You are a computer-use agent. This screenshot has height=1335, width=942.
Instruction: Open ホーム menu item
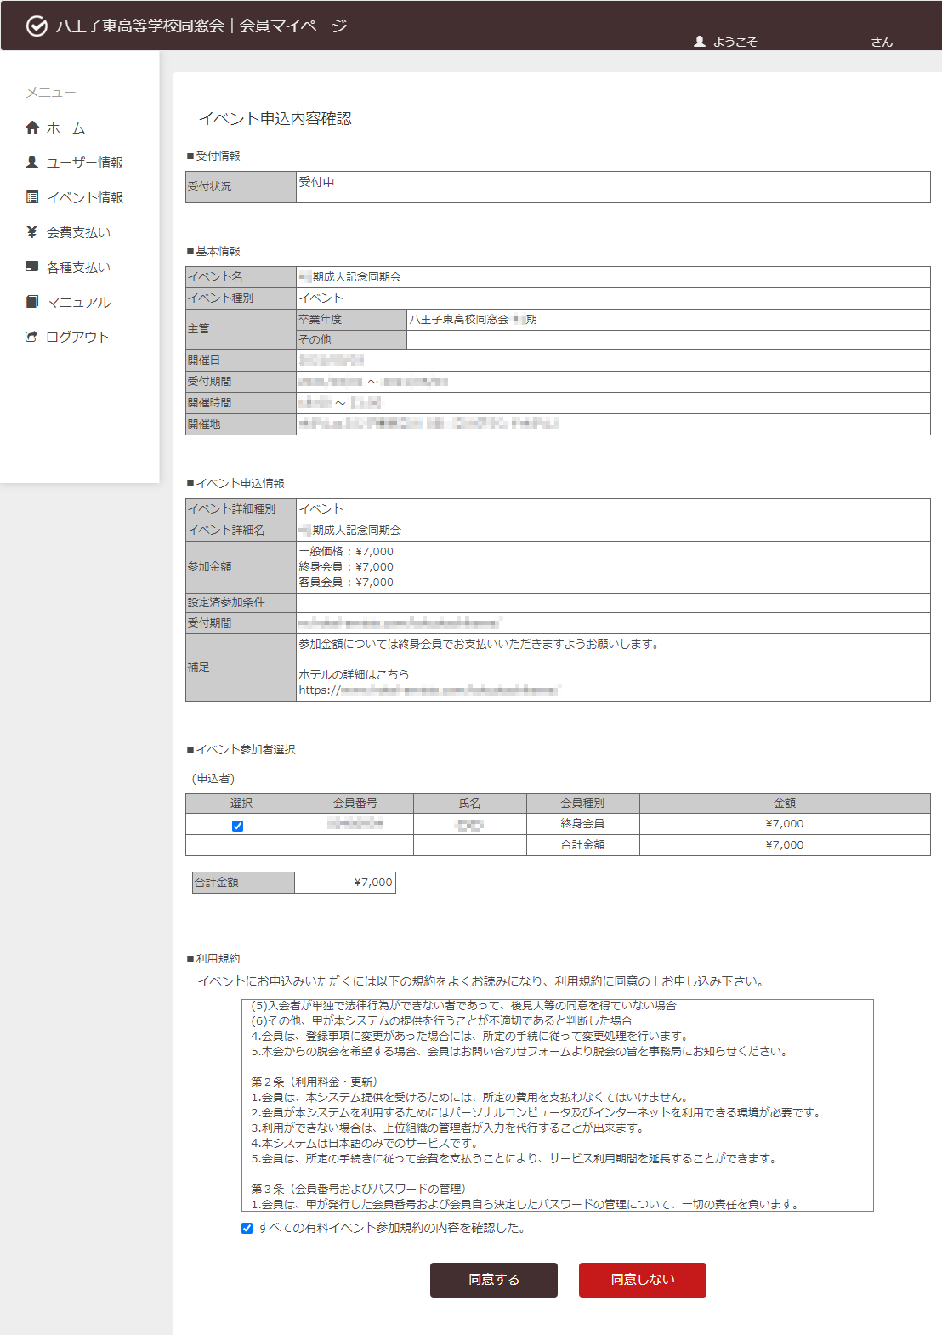click(65, 128)
